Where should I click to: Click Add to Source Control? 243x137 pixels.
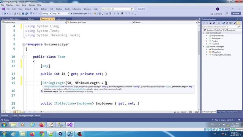click(223, 120)
